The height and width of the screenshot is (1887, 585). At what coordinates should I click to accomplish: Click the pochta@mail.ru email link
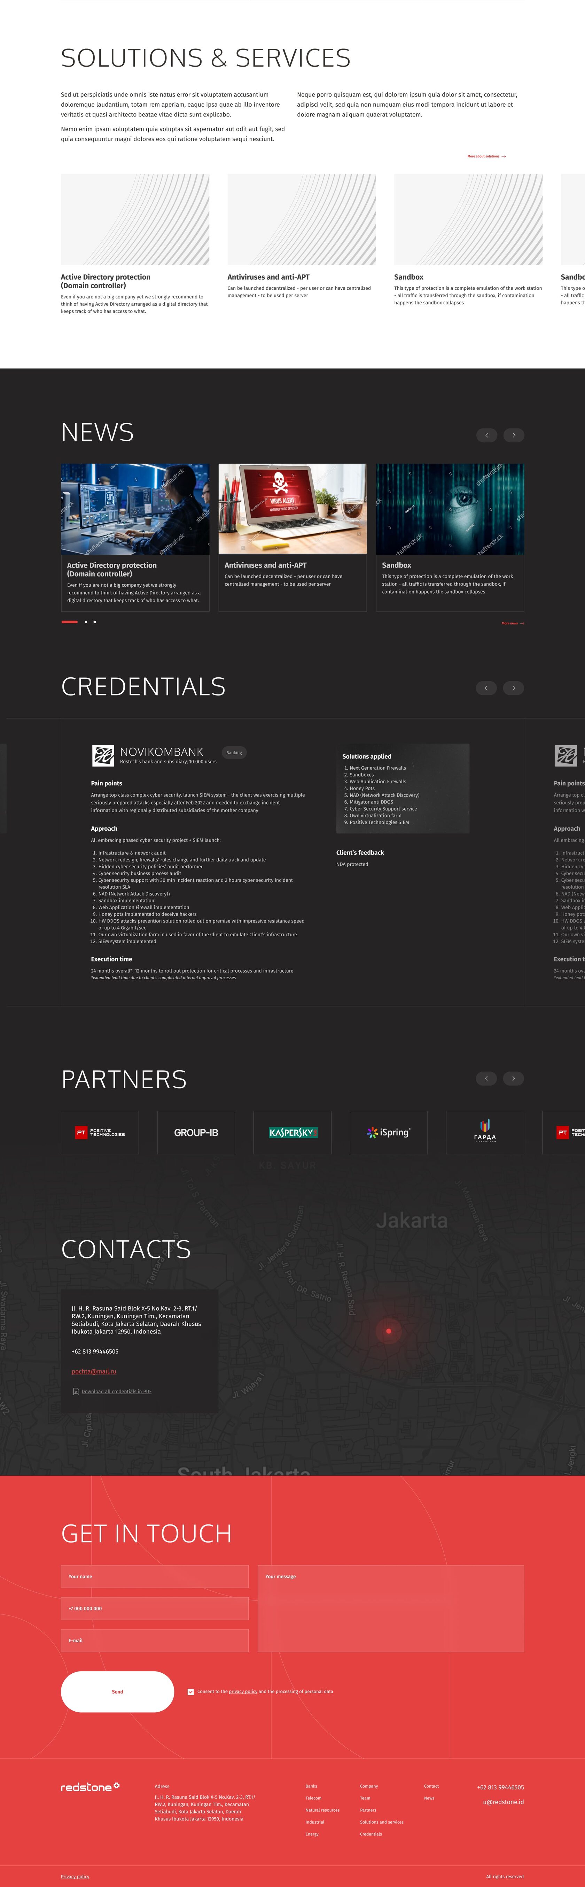[94, 1371]
